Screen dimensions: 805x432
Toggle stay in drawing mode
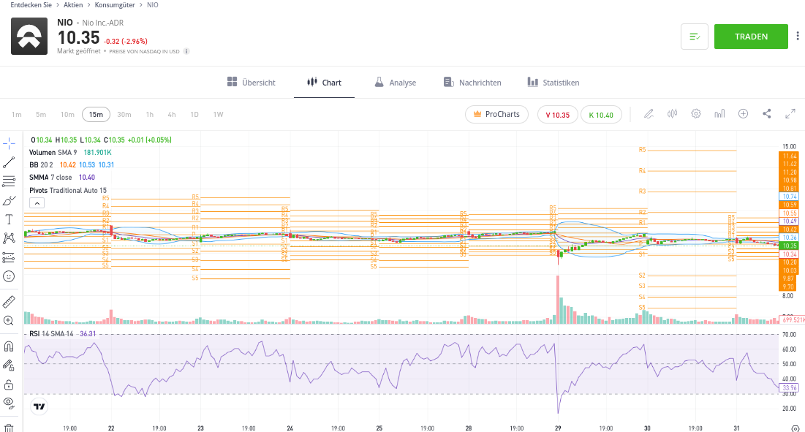click(9, 365)
